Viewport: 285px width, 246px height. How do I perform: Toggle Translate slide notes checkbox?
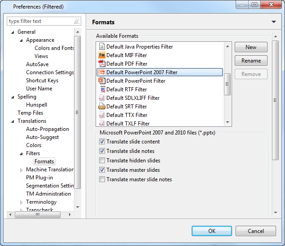click(x=102, y=151)
